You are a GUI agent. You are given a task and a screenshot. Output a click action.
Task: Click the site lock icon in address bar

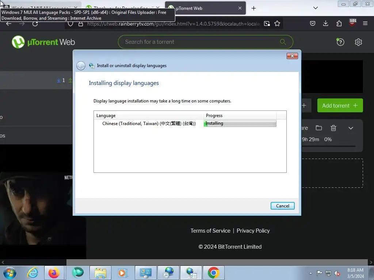(x=81, y=24)
